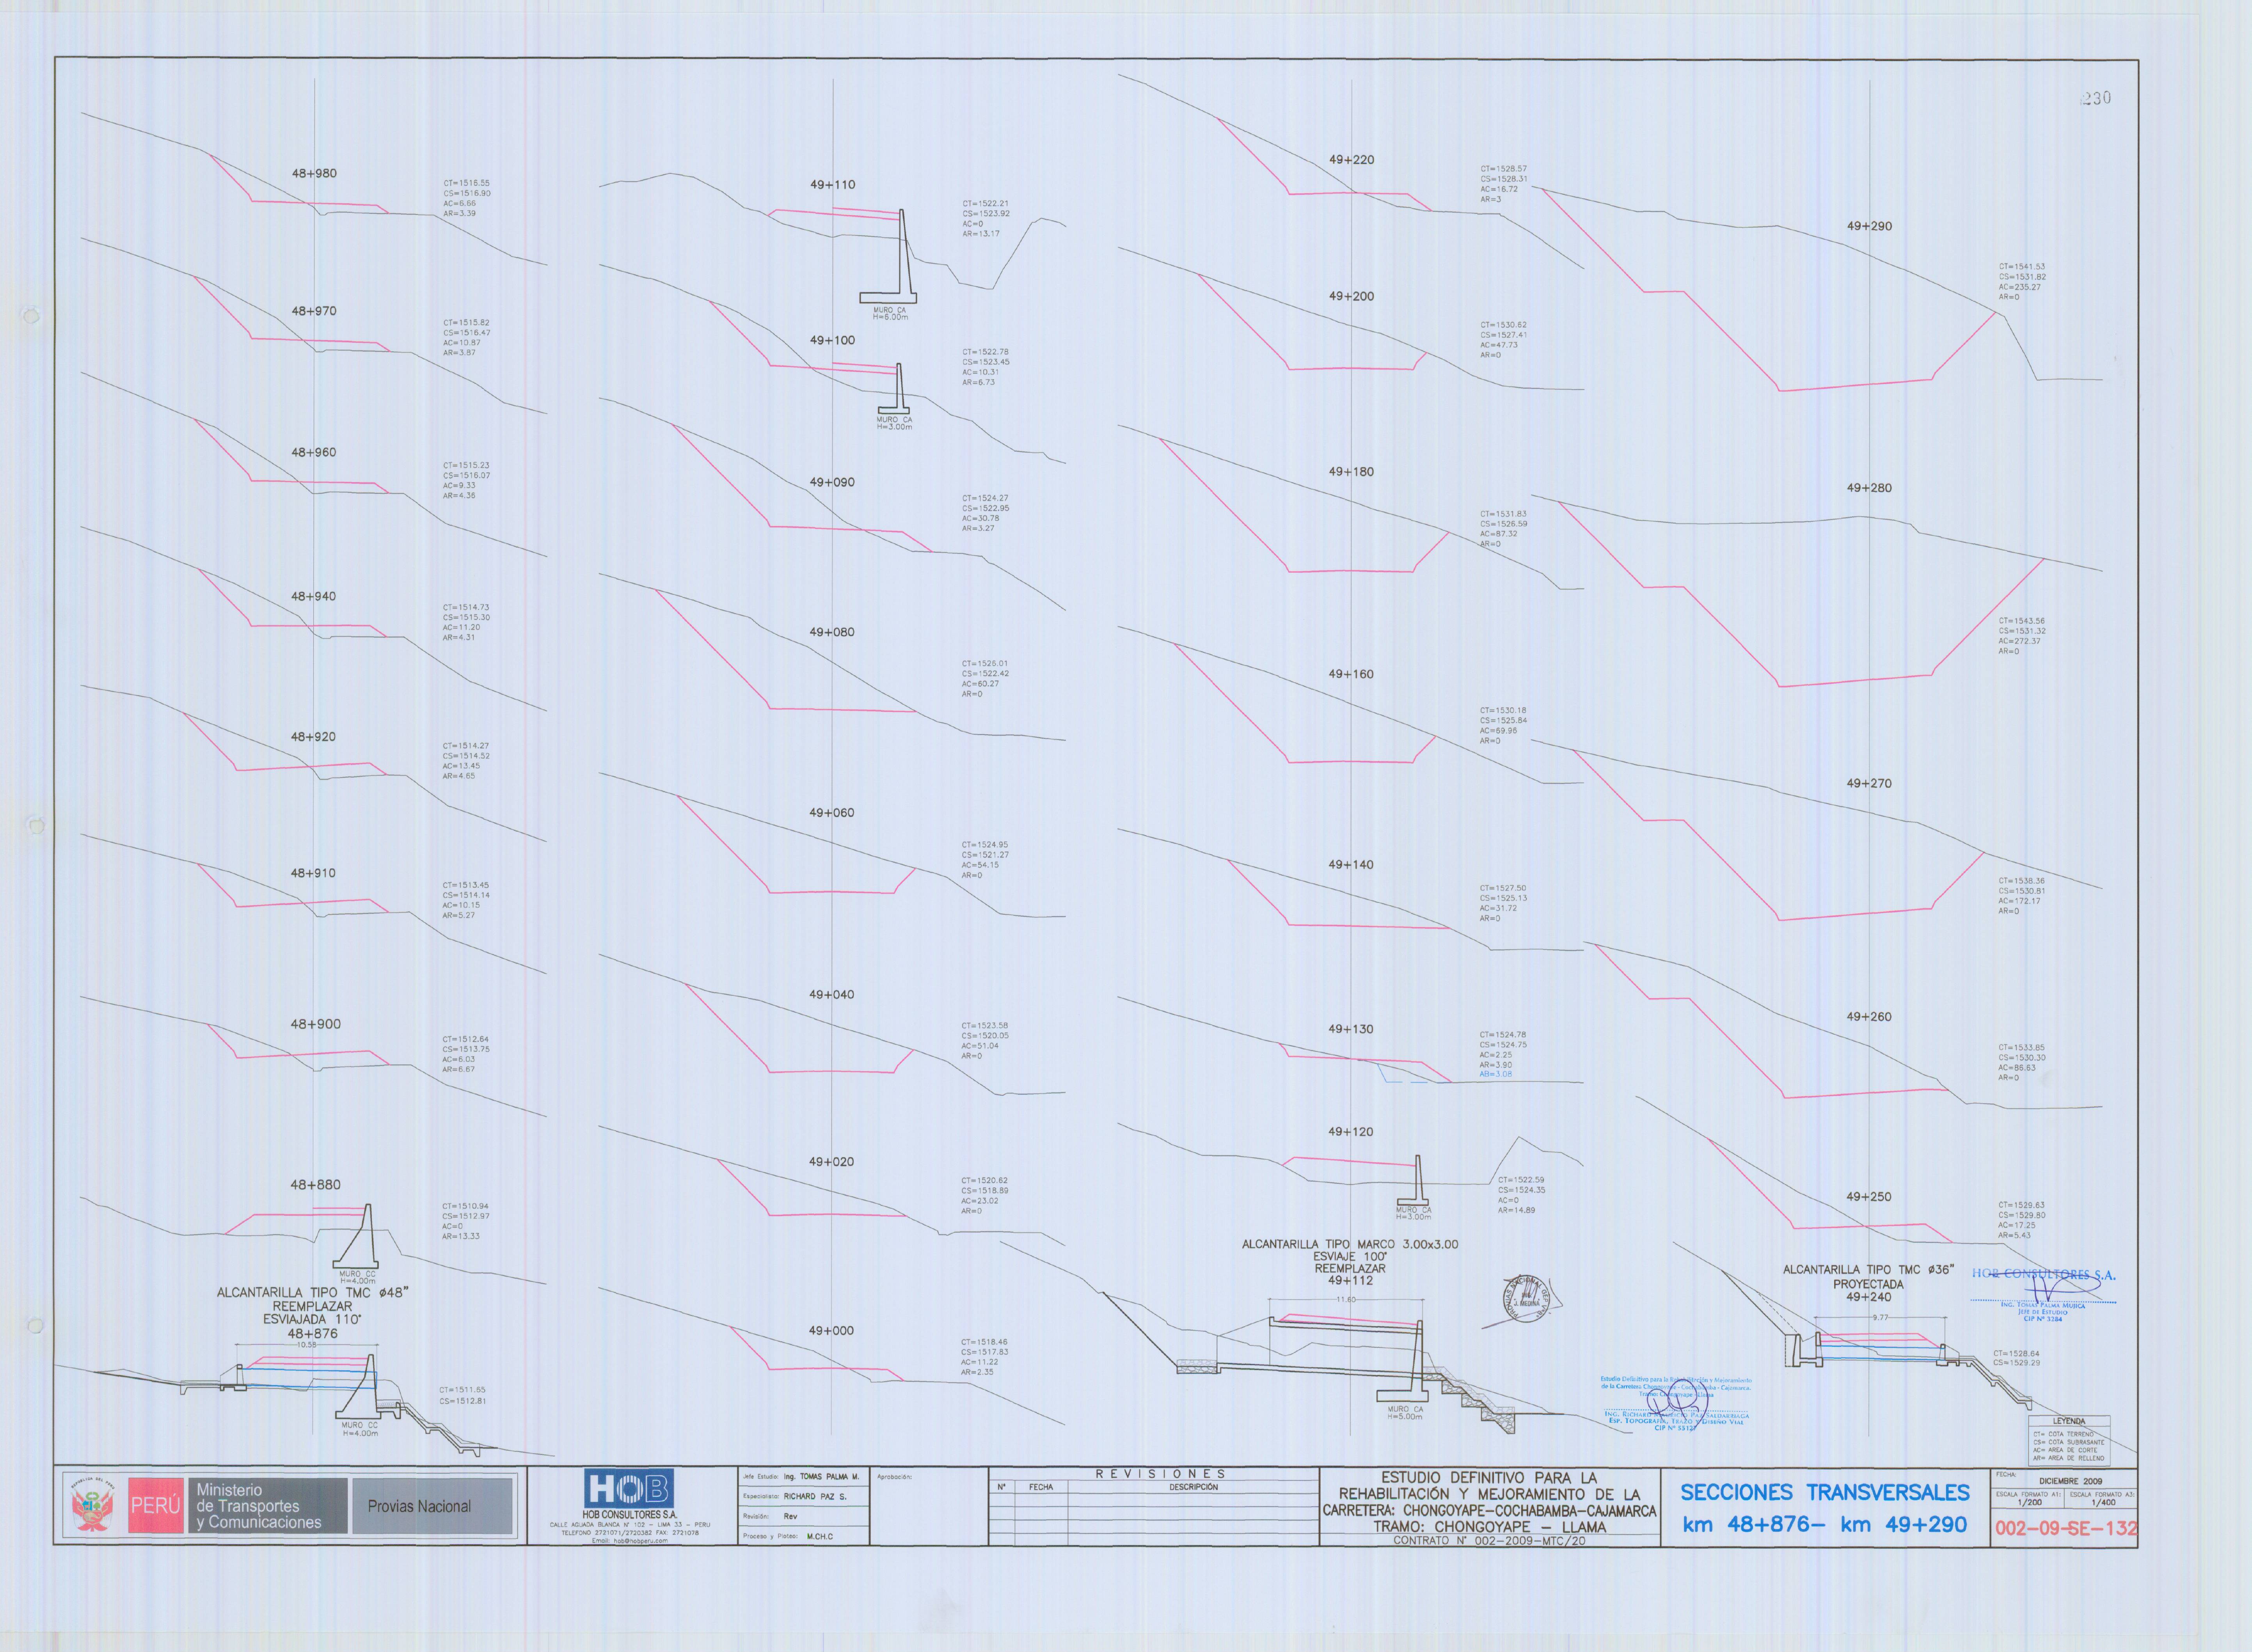
Task: Click the DESCRIPCIÓN column header
Action: (1193, 1487)
